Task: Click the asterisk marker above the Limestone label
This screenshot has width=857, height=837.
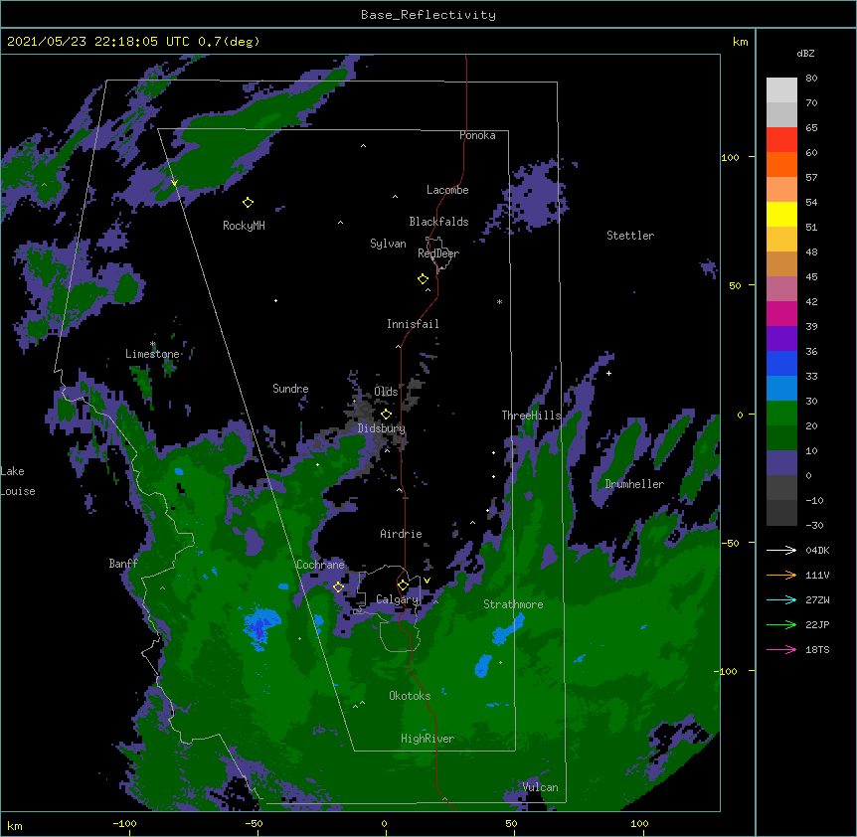Action: tap(152, 344)
